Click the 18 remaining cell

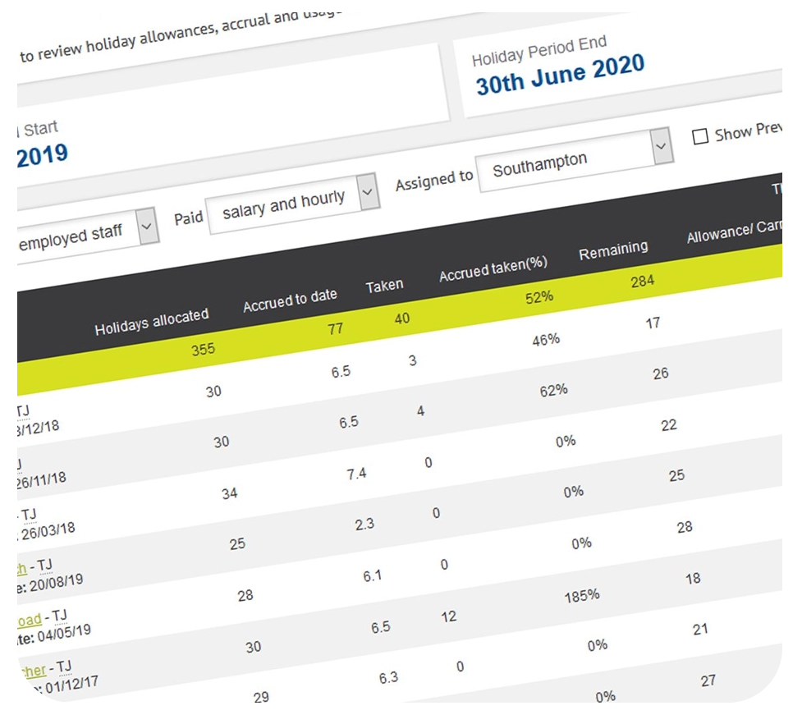[x=693, y=579]
